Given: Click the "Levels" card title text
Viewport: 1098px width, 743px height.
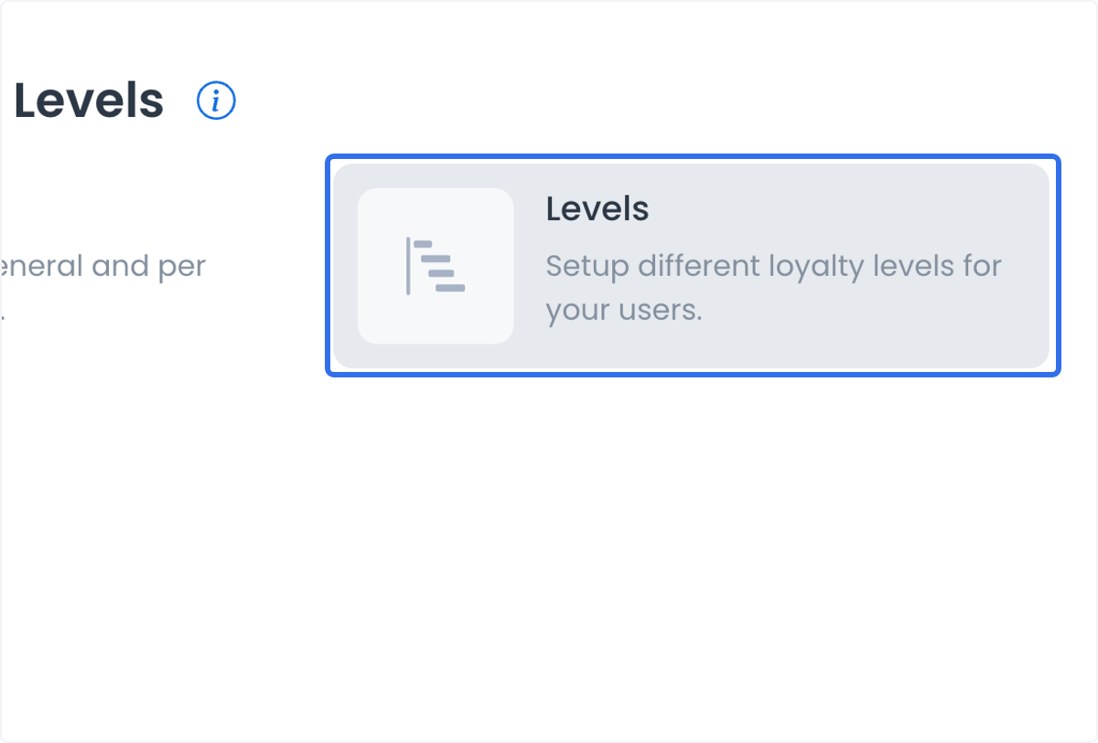Looking at the screenshot, I should pos(597,209).
